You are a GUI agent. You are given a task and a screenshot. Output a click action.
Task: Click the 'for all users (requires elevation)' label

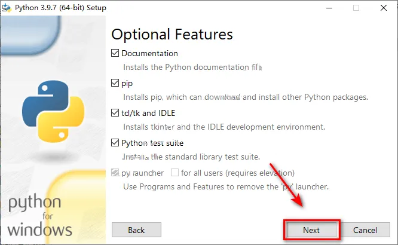[238, 173]
